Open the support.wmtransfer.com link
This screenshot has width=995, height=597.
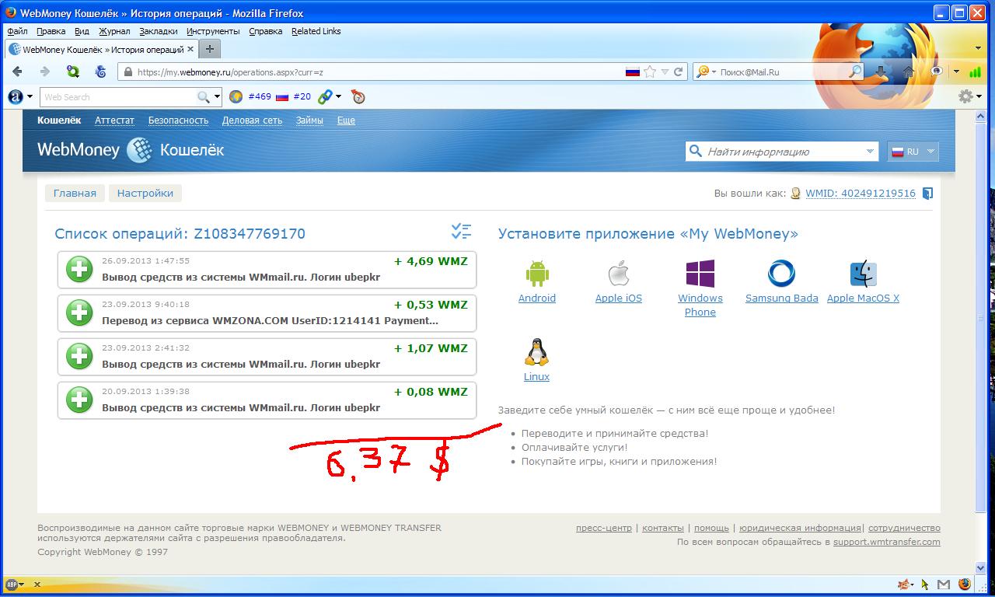pyautogui.click(x=887, y=542)
